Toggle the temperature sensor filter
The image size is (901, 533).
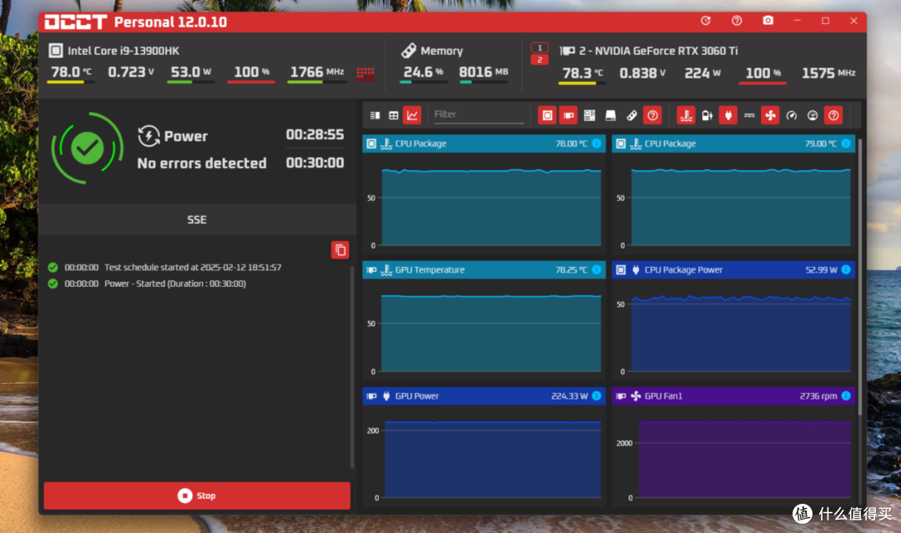point(686,115)
